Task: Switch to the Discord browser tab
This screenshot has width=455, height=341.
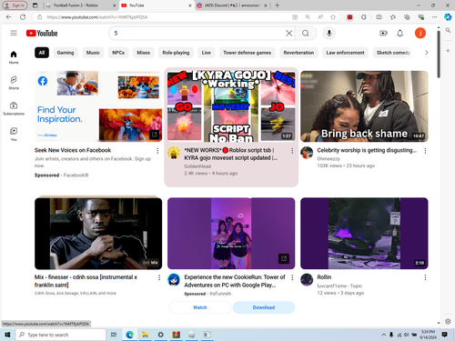Action: pos(232,5)
